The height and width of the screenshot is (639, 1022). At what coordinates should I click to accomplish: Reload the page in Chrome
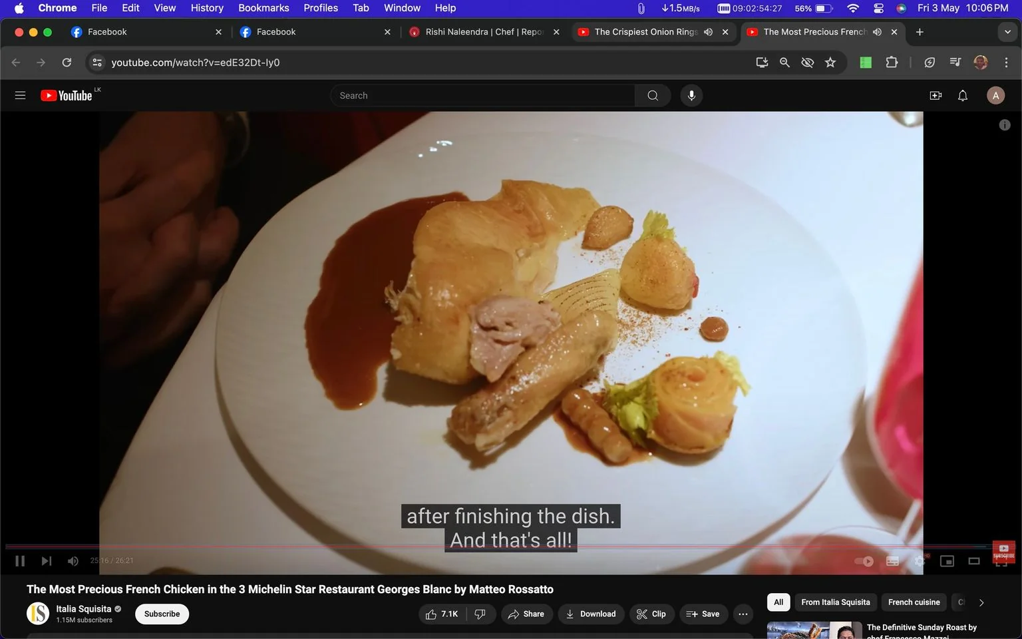(67, 62)
